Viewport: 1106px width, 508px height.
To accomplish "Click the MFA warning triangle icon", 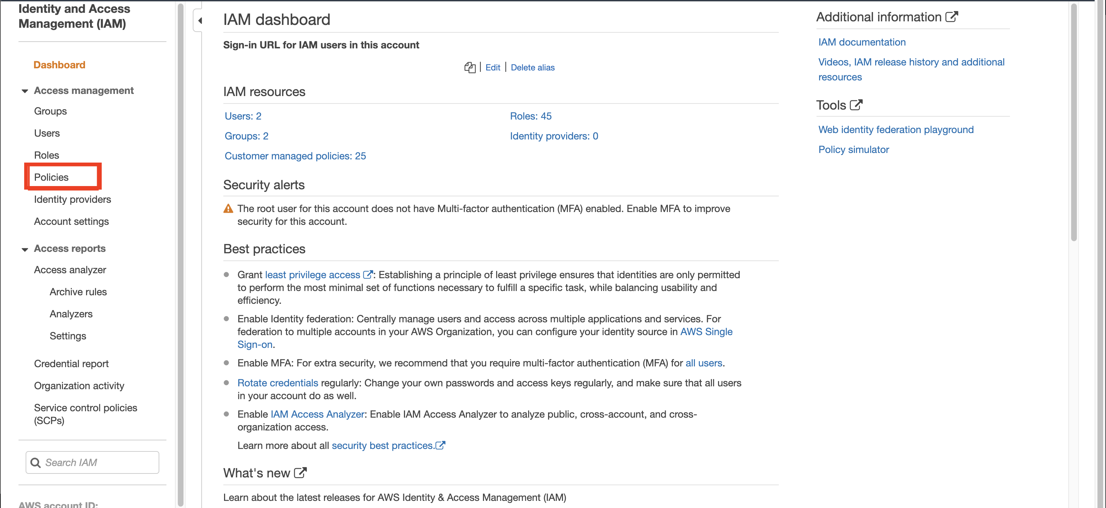I will pos(228,209).
